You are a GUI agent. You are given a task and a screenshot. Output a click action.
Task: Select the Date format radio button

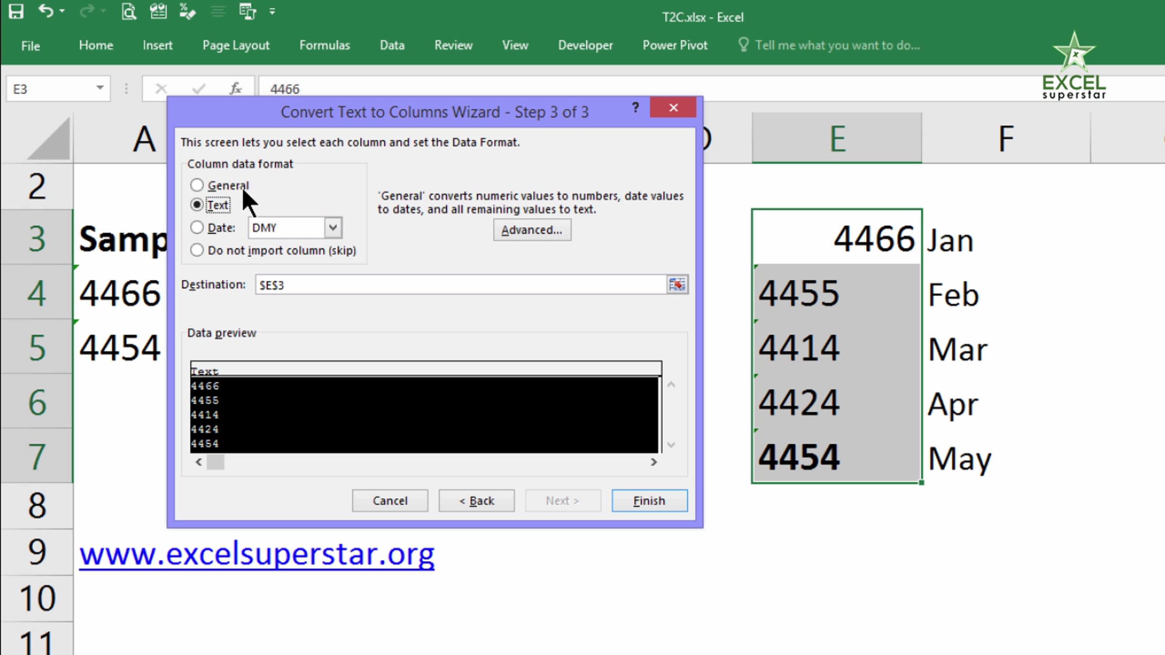(197, 227)
